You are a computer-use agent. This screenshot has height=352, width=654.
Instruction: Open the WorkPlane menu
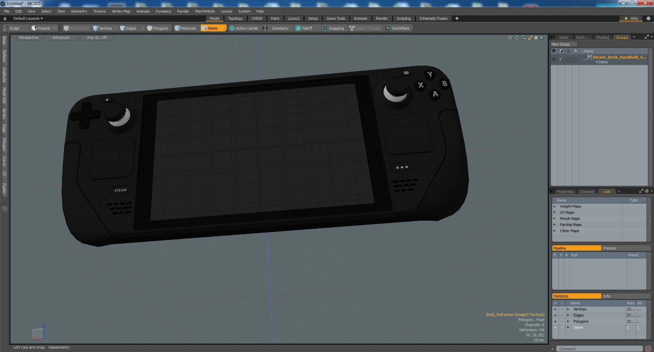point(398,28)
